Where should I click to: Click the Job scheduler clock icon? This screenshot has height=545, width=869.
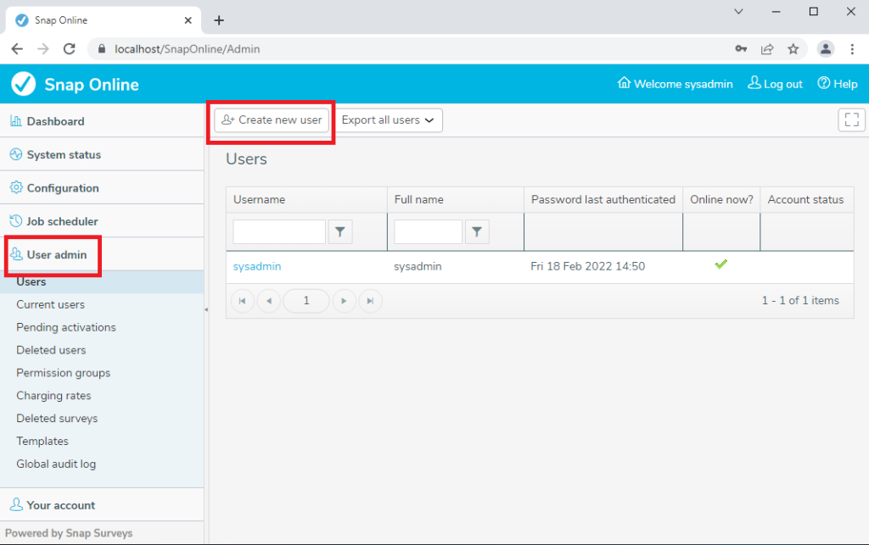tap(15, 220)
